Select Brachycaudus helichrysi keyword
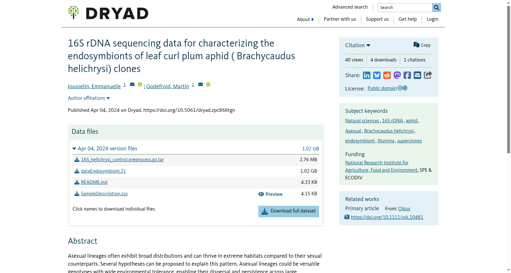The image size is (511, 273). tap(389, 131)
